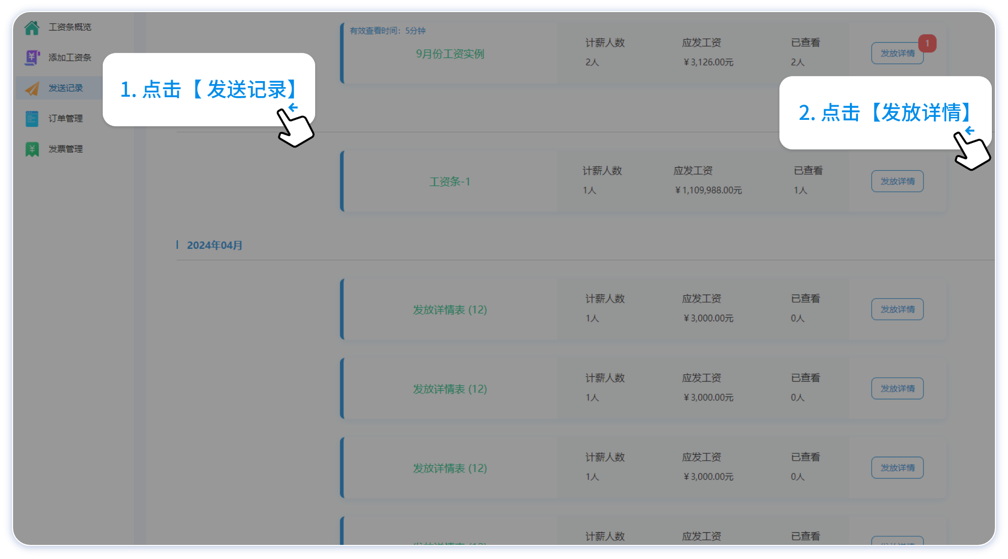Go to 发票管理 menu
1008x559 pixels.
click(x=65, y=149)
